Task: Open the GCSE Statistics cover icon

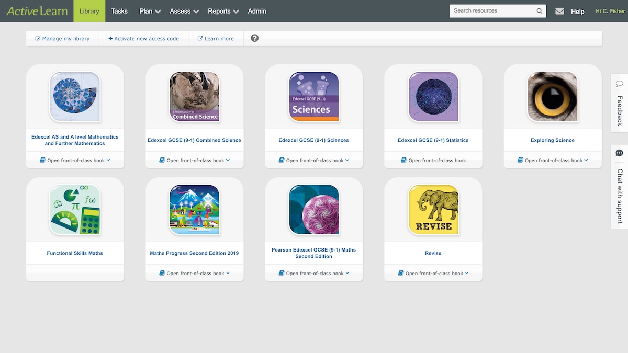Action: click(433, 97)
